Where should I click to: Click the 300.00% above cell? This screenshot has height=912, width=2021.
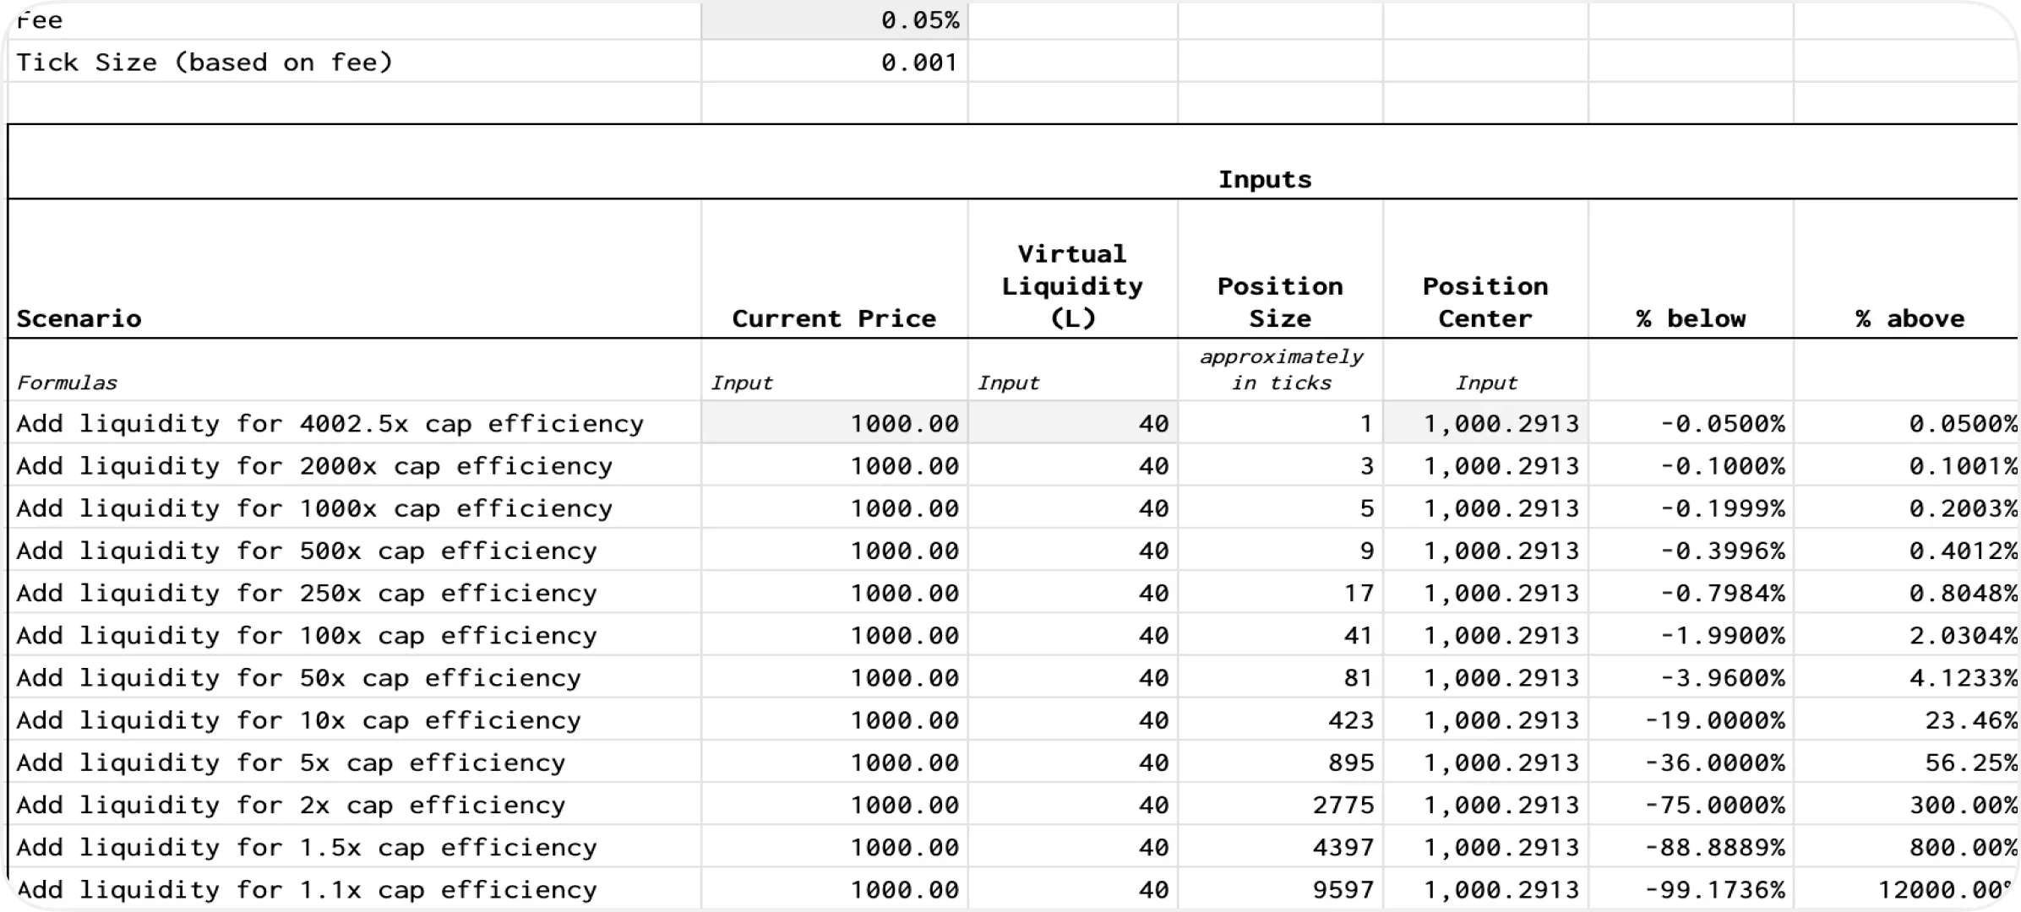point(1906,804)
